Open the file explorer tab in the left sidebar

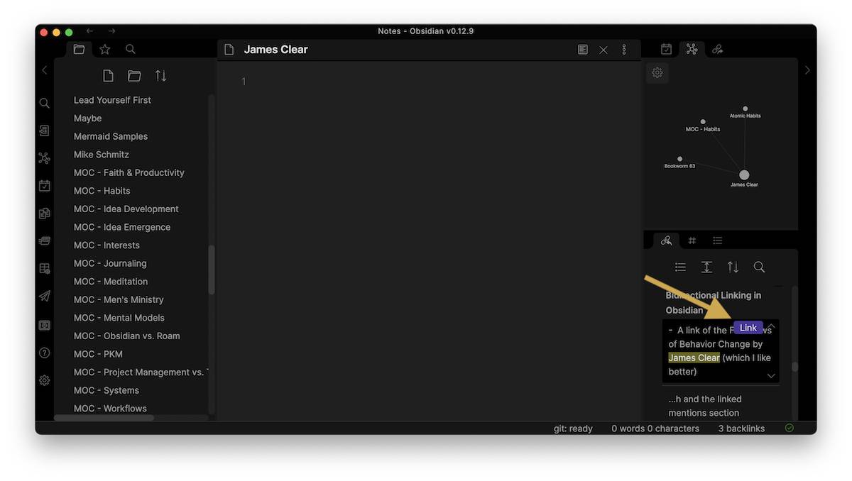pos(79,50)
